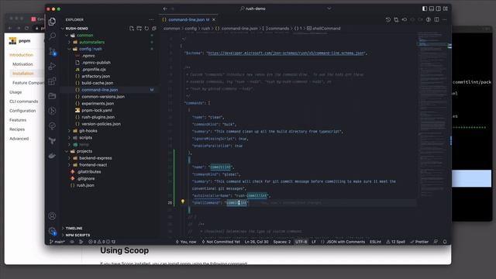Open the Run and Debug view
This screenshot has width=496, height=279.
click(52, 66)
